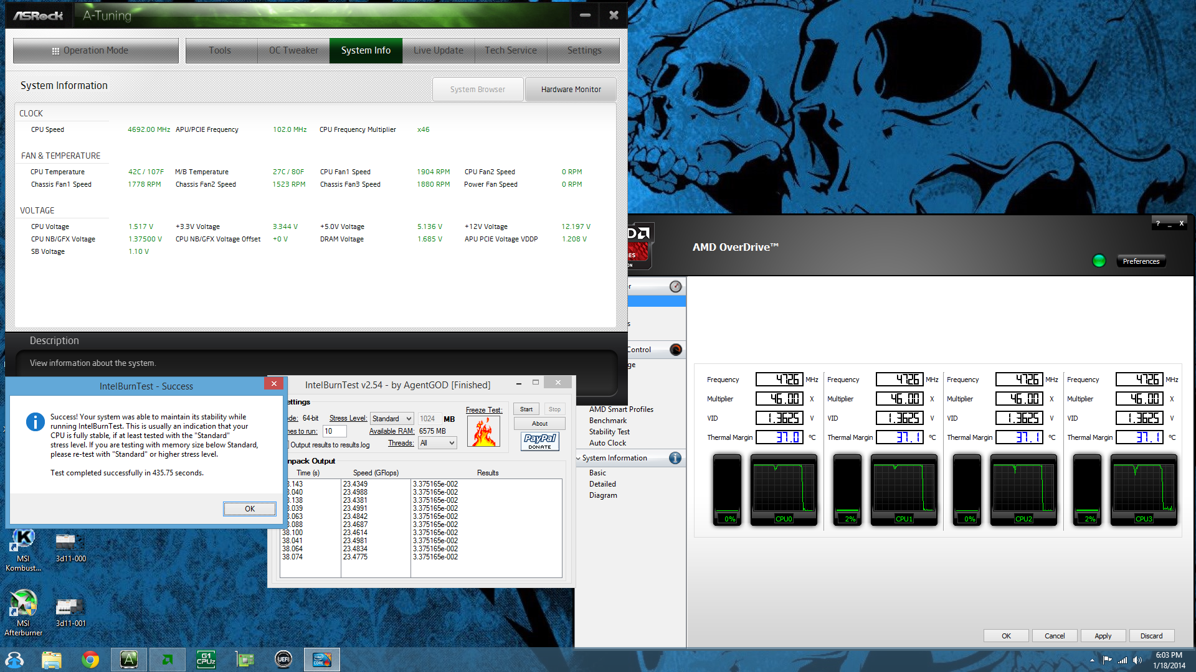This screenshot has width=1196, height=672.
Task: Click the info icon in the Success dialog
Action: click(x=35, y=422)
